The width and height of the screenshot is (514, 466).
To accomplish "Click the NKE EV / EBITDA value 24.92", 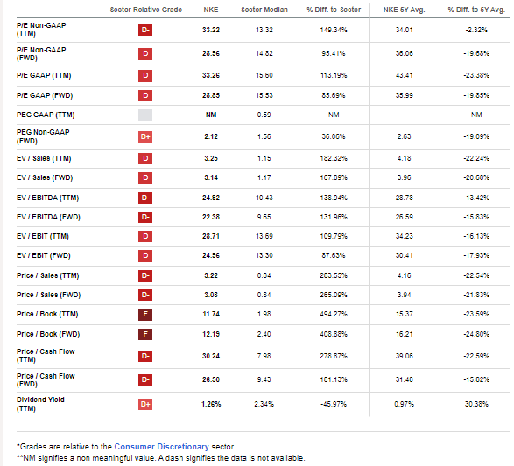I will point(211,198).
